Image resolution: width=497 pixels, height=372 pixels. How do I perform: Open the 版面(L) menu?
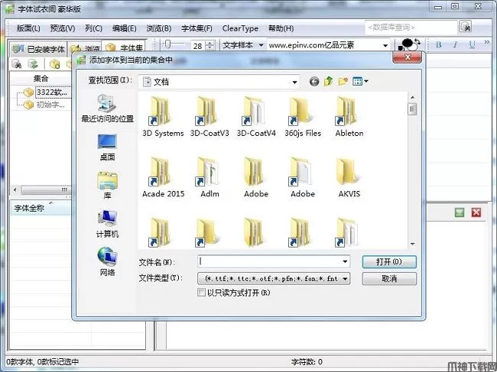click(x=28, y=28)
